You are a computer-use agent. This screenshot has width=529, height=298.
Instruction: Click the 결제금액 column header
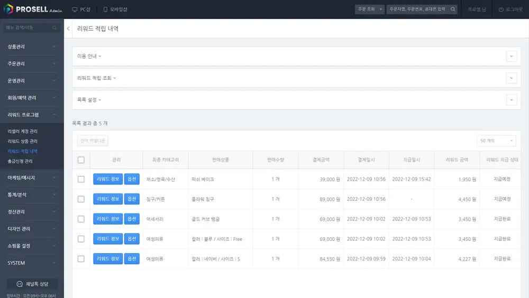pos(321,160)
